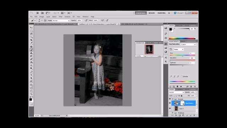This screenshot has height=128, width=227.
Task: Enable the Colorize checkbox
Action: click(x=182, y=76)
